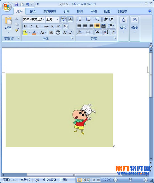Shrink font size with the smaller A
The width and height of the screenshot is (154, 183).
point(71,33)
